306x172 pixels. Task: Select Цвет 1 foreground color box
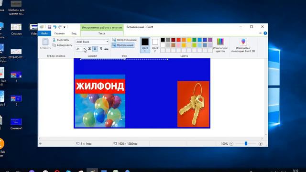145,45
